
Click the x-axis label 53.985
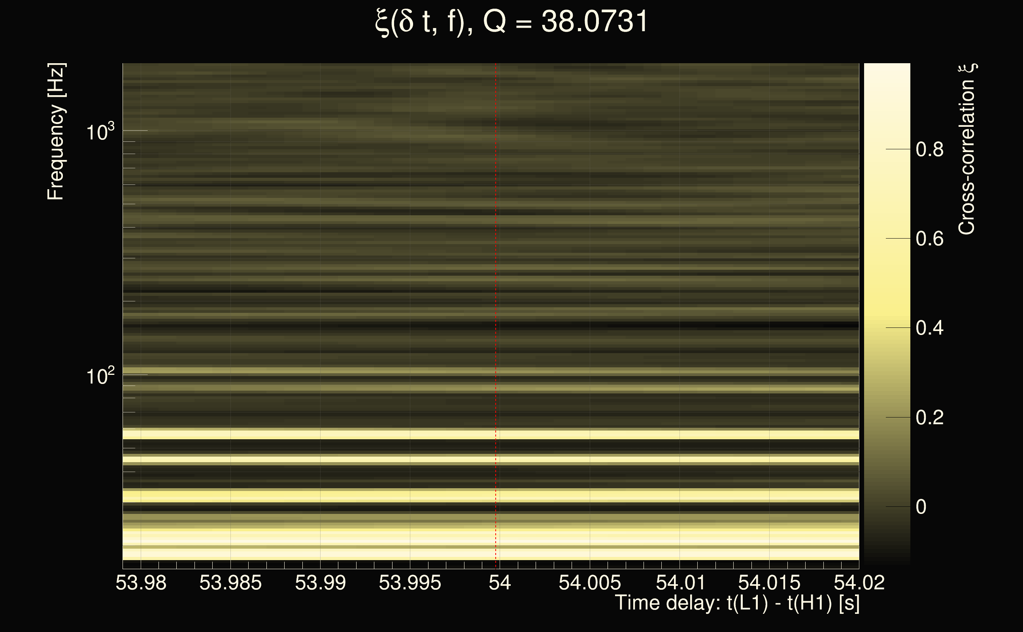[x=230, y=583]
